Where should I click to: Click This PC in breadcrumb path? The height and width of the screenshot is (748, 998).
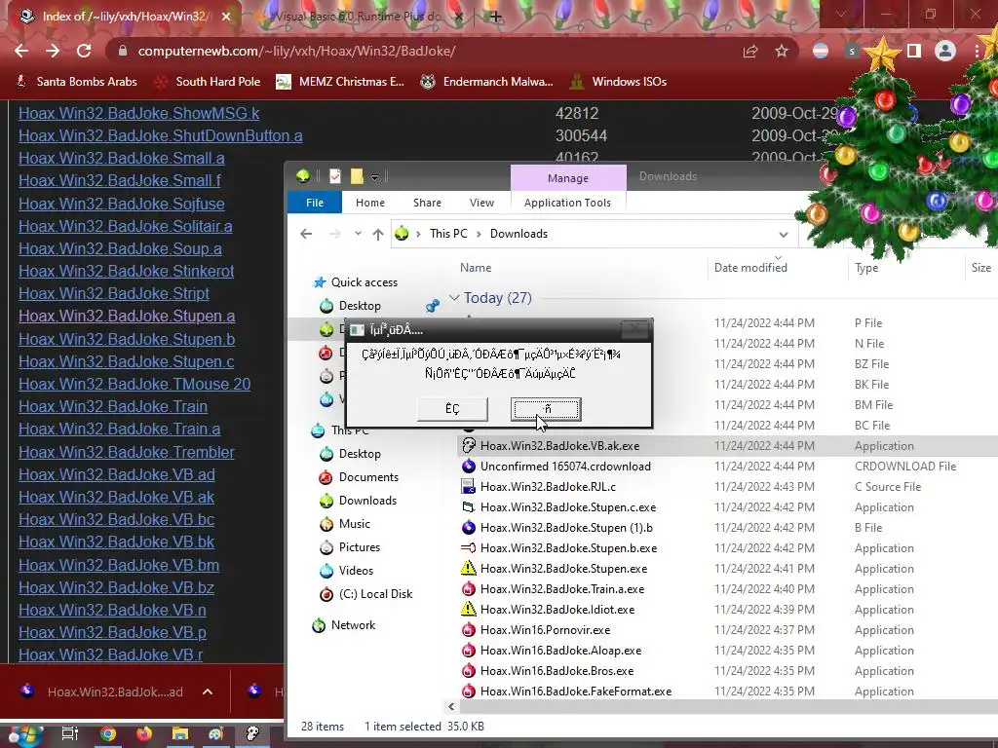(448, 234)
